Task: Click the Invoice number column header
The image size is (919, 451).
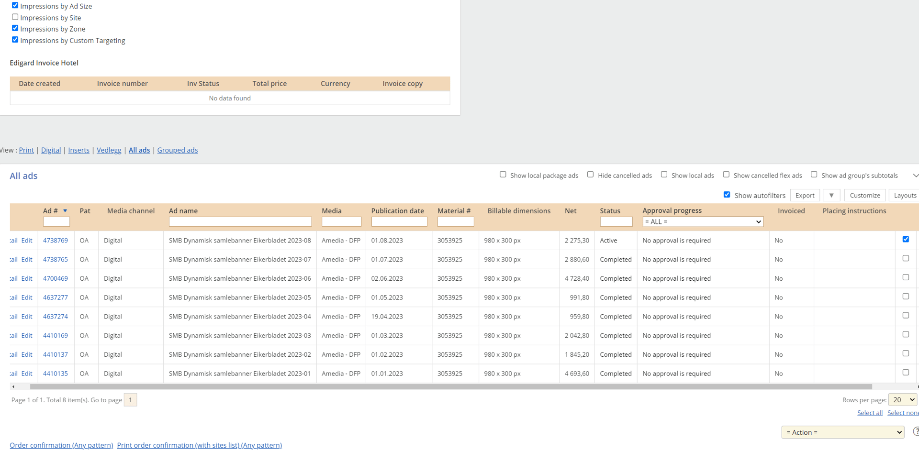Action: click(x=122, y=84)
